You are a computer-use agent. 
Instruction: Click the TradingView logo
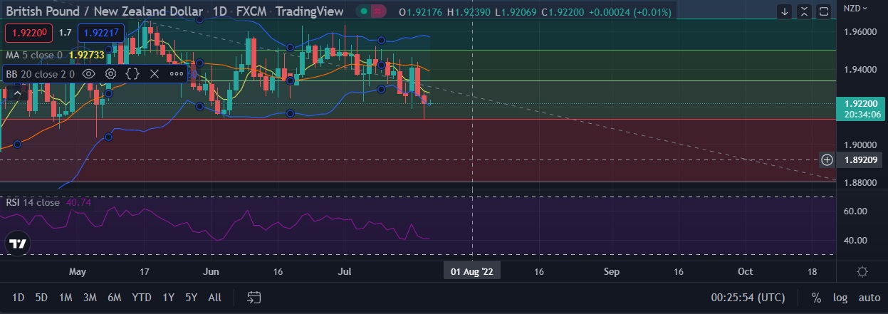(17, 244)
